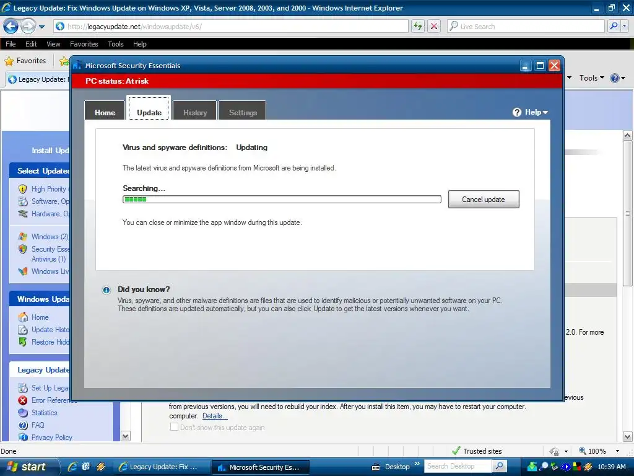
Task: Click the Software Optional updates icon
Action: point(23,201)
